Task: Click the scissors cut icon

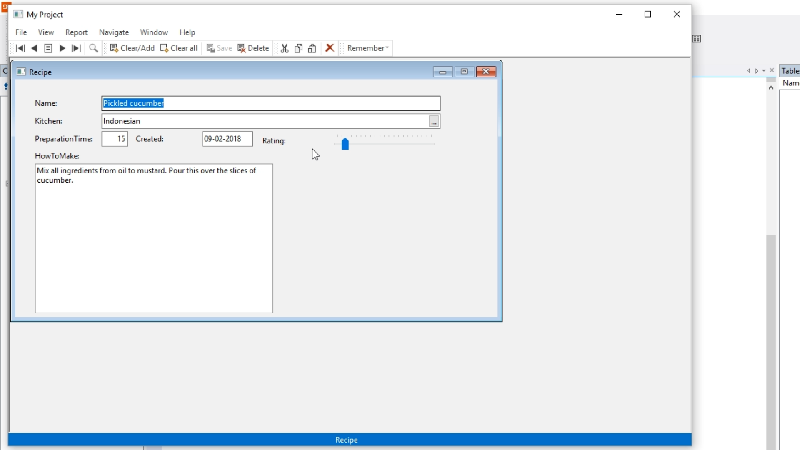Action: click(x=285, y=48)
